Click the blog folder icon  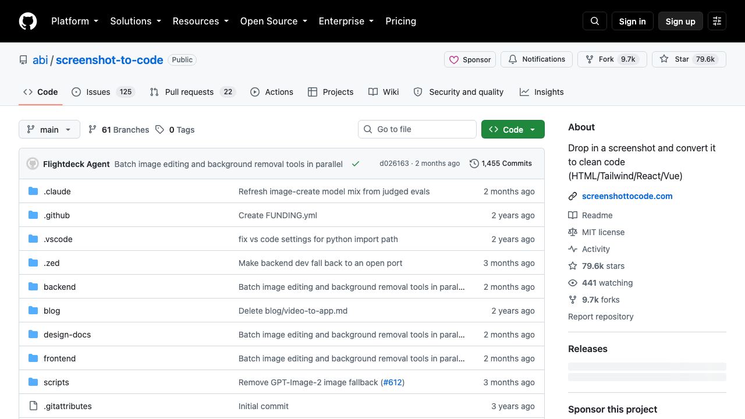33,311
